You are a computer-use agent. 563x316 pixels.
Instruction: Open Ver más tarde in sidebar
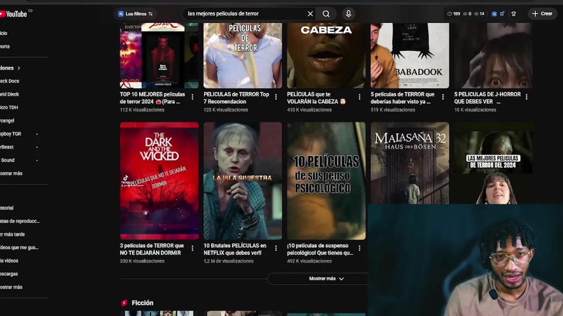click(12, 234)
